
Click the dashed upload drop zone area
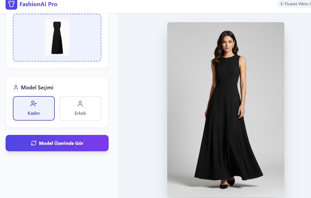point(57,38)
